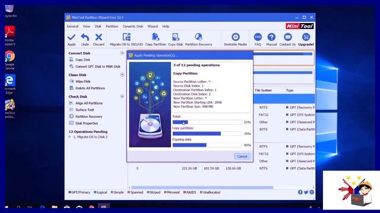Viewport: 380px width, 213px height.
Task: Click the Contact Us icon
Action: 287,37
